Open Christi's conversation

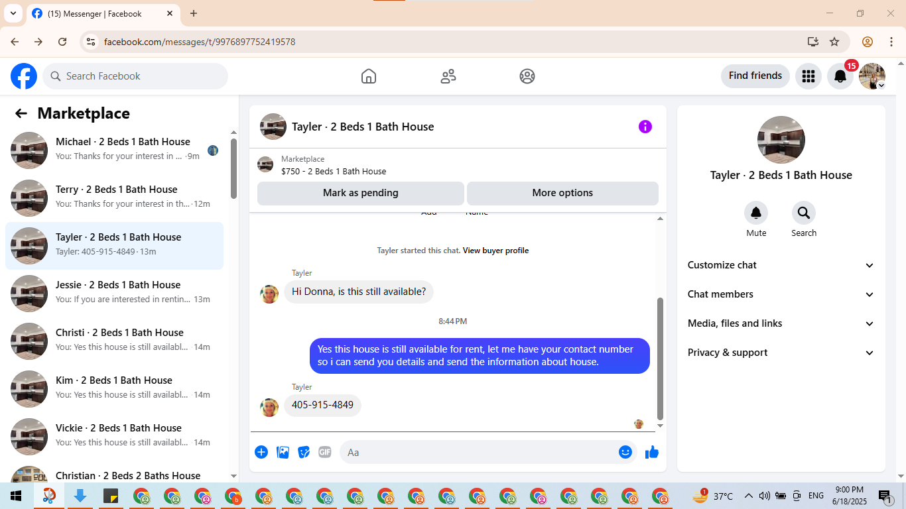click(x=114, y=341)
